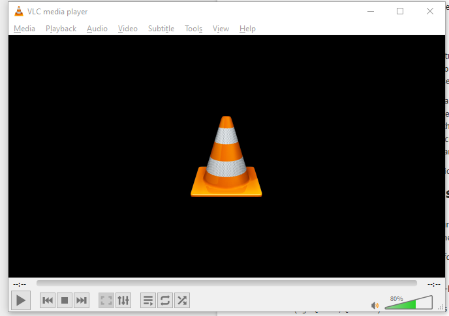Set volume on the volume slider
Screen dimensions: 449x316
point(409,302)
